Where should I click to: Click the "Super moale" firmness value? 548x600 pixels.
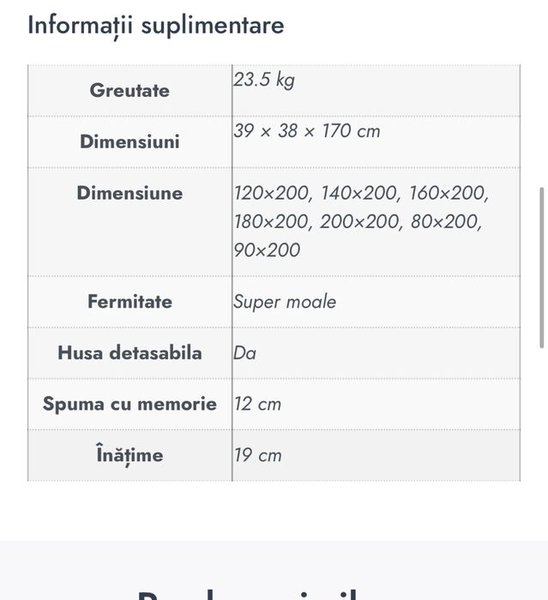pos(285,302)
